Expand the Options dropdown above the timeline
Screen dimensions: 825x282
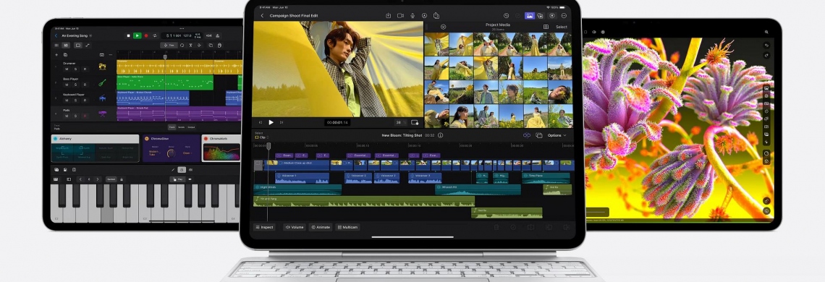557,135
